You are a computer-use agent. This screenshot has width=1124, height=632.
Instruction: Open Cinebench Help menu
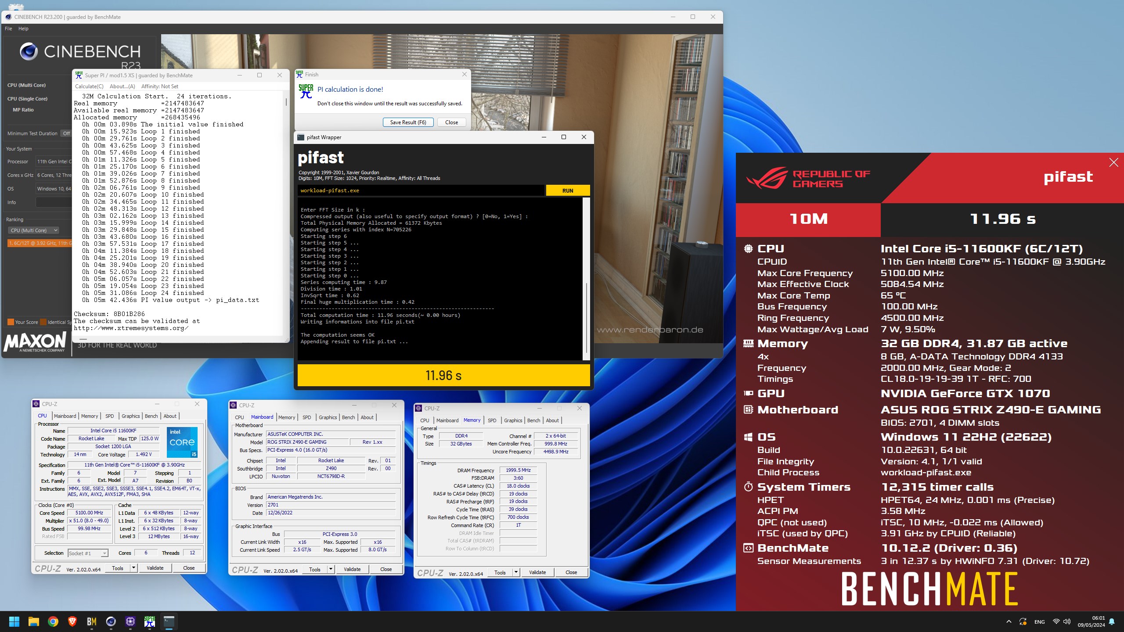coord(23,29)
